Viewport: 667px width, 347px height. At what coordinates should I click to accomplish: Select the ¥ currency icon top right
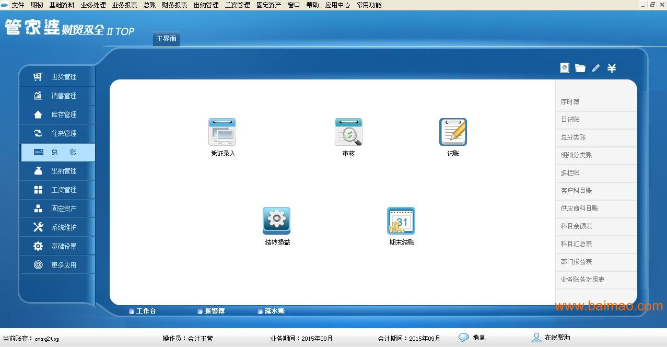[611, 68]
